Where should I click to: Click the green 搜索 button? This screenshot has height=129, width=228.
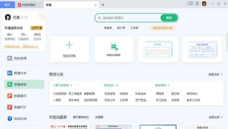[x=169, y=18]
